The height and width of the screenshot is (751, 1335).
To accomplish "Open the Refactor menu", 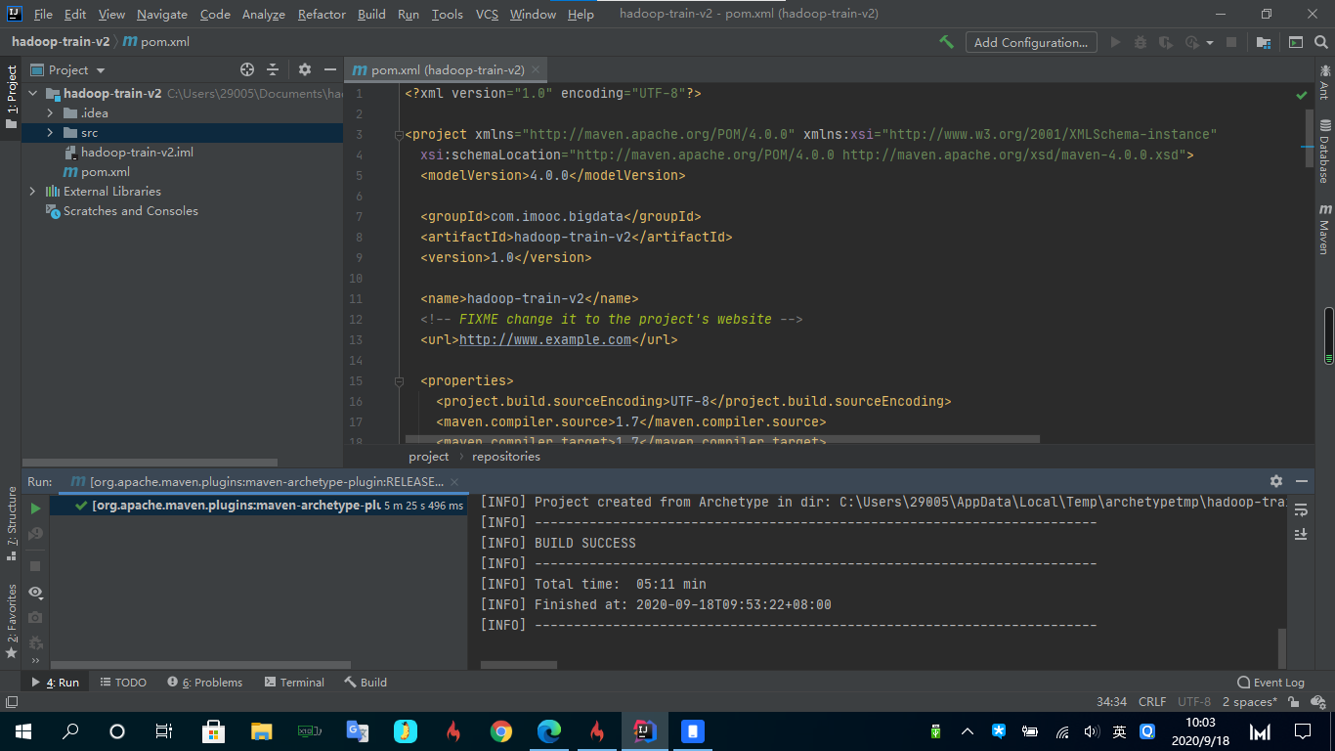I will tap(322, 15).
